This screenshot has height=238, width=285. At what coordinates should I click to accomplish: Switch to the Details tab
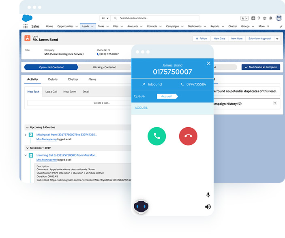click(x=53, y=79)
